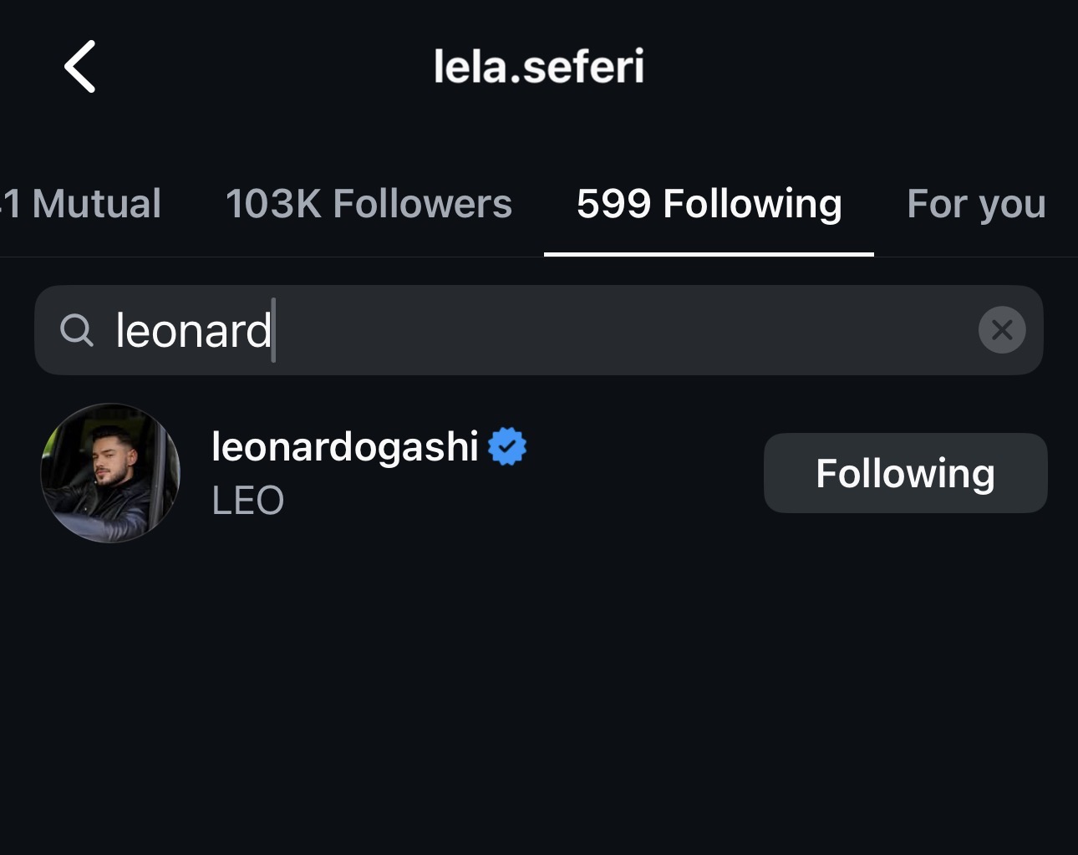Switch to the 103K Followers tab

pyautogui.click(x=369, y=204)
